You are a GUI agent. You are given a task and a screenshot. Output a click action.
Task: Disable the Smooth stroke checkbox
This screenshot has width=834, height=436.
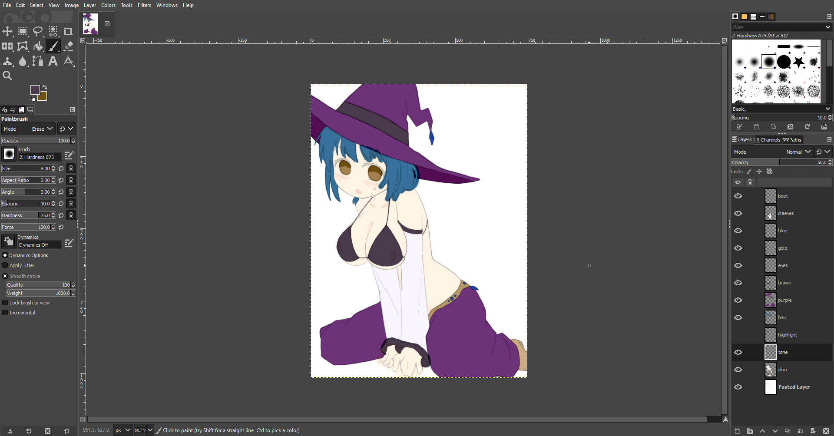click(x=5, y=276)
